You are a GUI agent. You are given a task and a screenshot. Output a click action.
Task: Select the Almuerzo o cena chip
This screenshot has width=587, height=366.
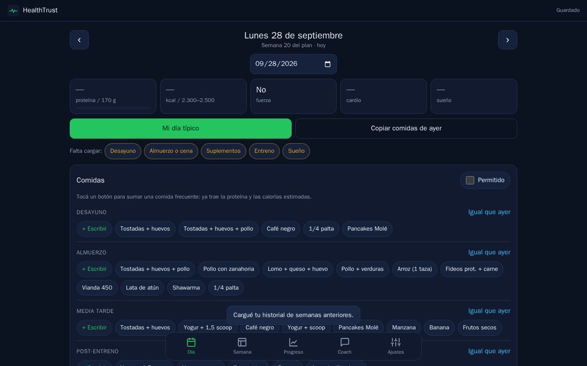point(171,151)
